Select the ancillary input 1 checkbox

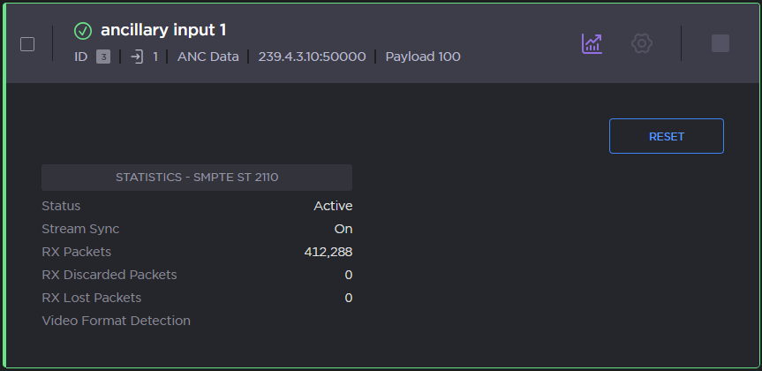27,44
